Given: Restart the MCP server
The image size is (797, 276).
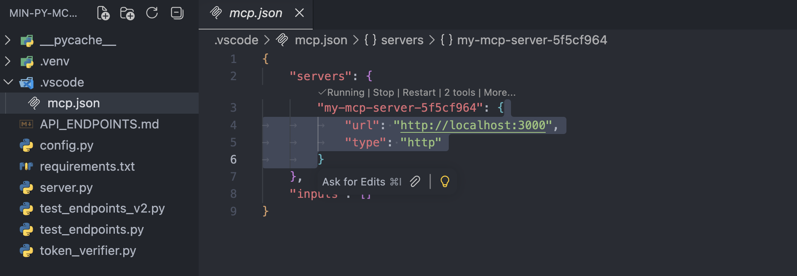Looking at the screenshot, I should point(419,93).
